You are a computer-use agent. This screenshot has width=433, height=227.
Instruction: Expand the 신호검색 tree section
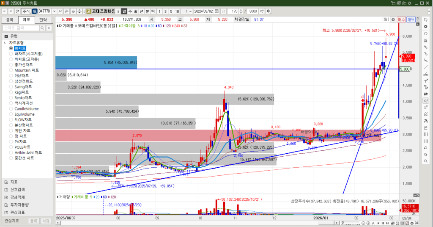(x=6, y=190)
